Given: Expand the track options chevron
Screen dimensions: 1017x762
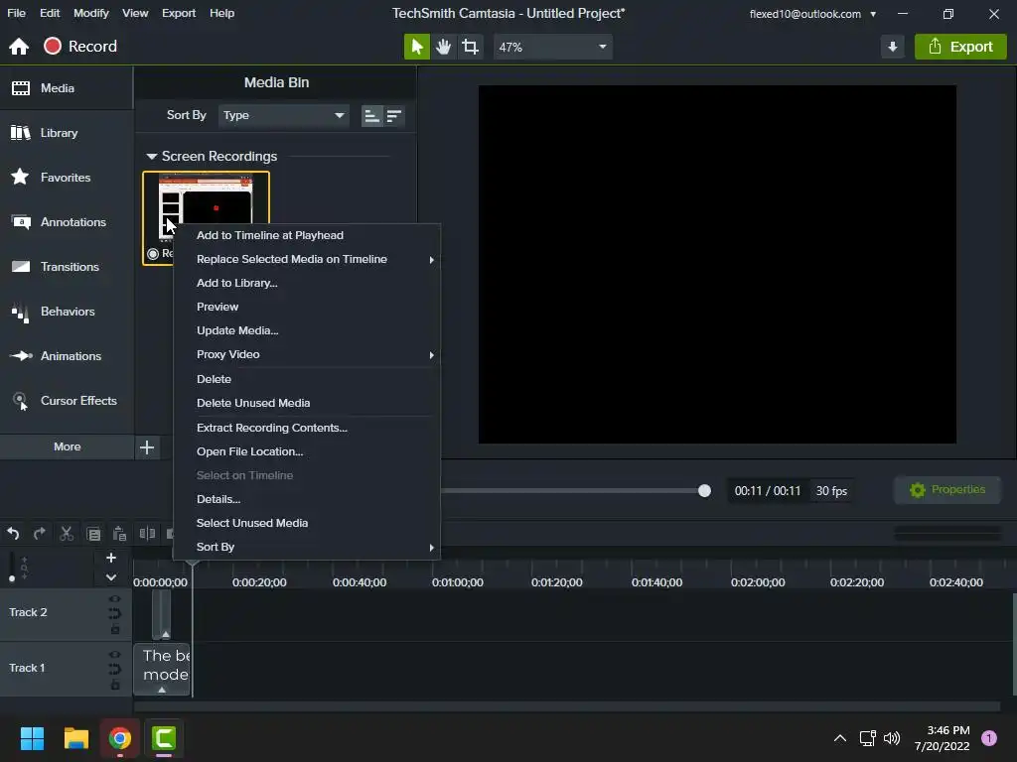Looking at the screenshot, I should click(x=111, y=577).
